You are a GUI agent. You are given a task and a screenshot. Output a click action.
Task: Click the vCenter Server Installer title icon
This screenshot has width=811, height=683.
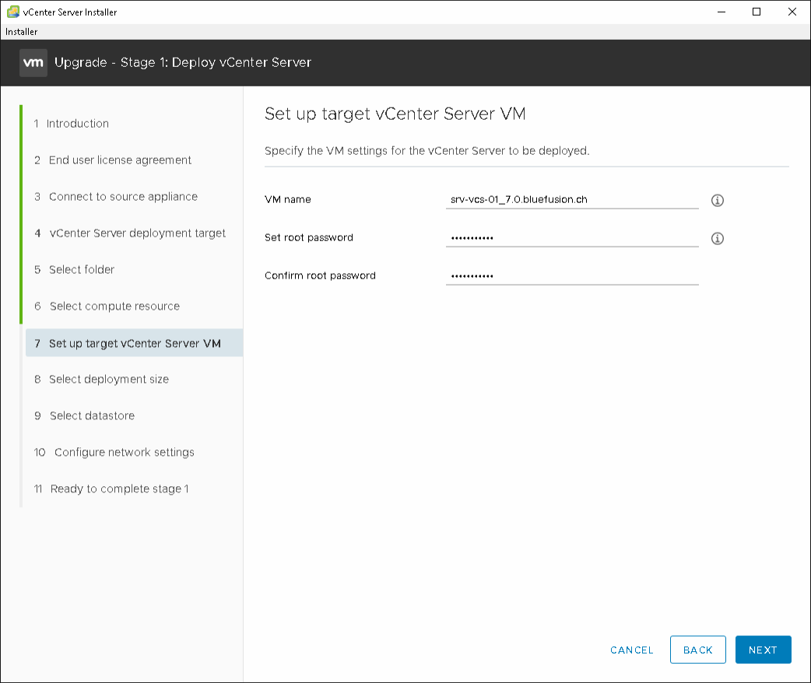pyautogui.click(x=13, y=12)
